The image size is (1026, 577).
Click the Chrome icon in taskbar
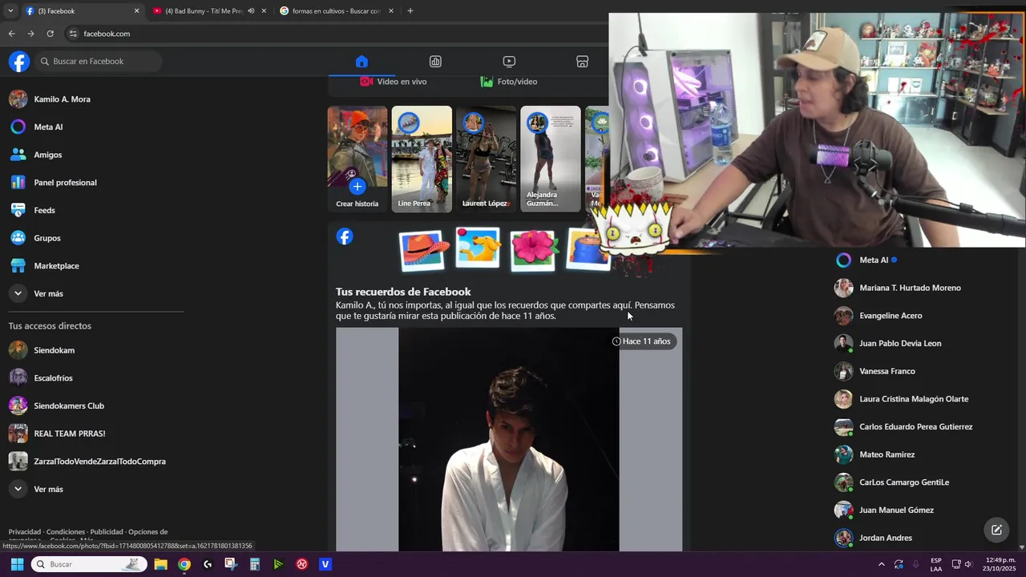[x=184, y=564]
